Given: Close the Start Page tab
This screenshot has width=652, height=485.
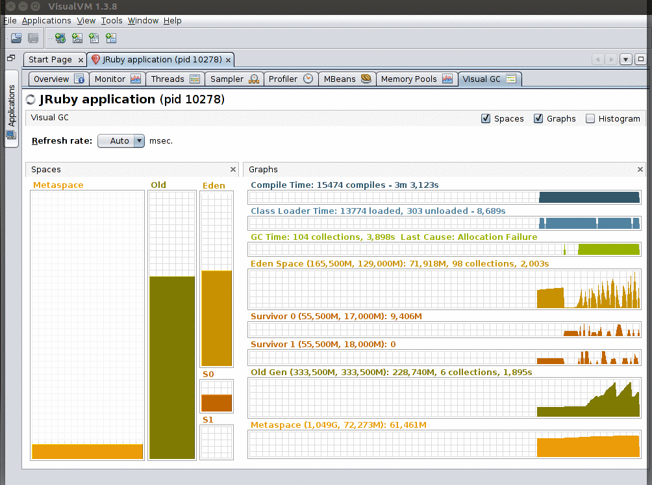Looking at the screenshot, I should click(x=81, y=60).
